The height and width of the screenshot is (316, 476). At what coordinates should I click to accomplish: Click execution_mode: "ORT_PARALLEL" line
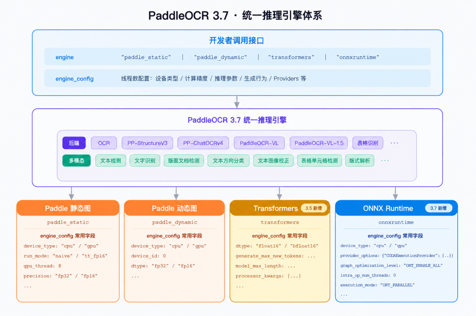point(377,285)
